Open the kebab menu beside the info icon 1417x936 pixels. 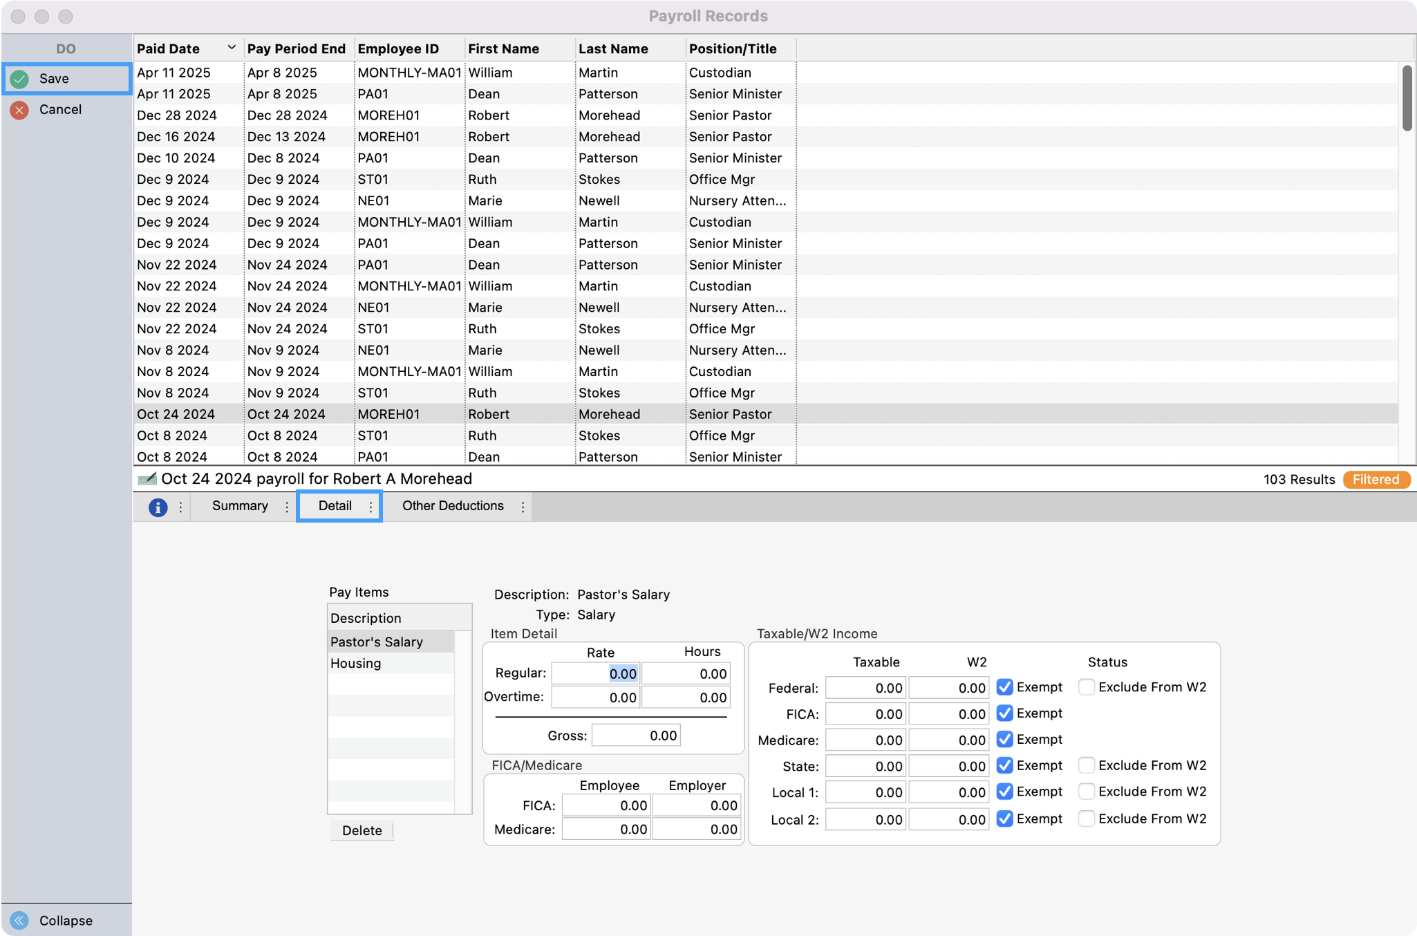181,506
